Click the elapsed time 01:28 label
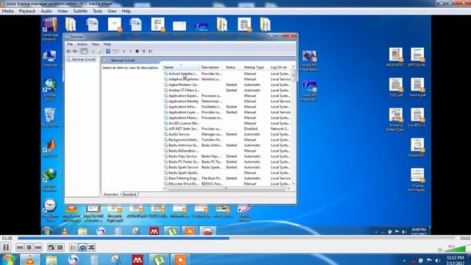471x265 pixels. pos(7,239)
